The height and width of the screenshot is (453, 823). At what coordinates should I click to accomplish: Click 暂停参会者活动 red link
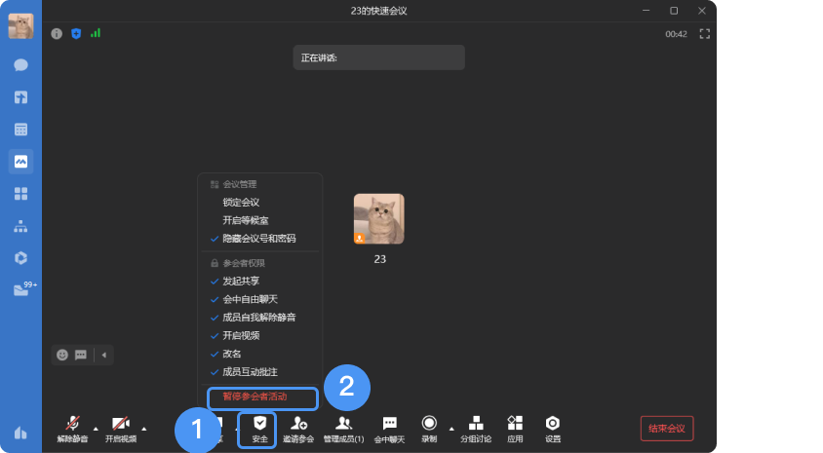click(x=255, y=397)
